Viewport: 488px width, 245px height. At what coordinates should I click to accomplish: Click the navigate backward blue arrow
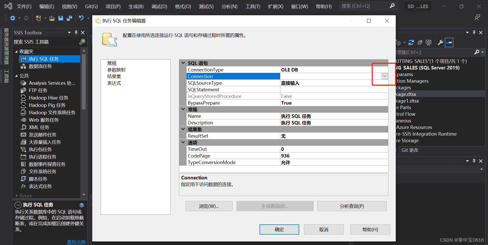[13, 18]
